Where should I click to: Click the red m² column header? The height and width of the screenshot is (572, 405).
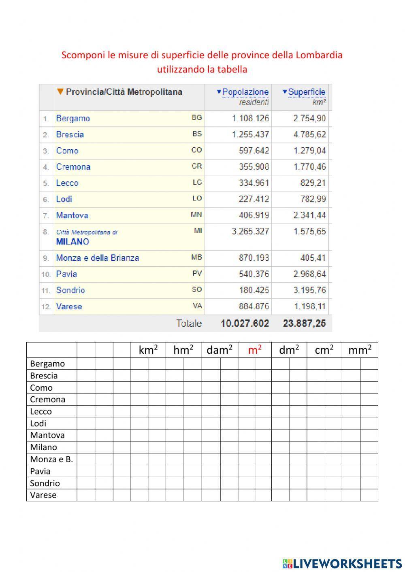tap(255, 350)
